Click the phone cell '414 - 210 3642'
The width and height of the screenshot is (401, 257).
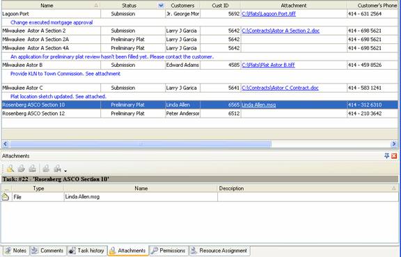(x=372, y=114)
